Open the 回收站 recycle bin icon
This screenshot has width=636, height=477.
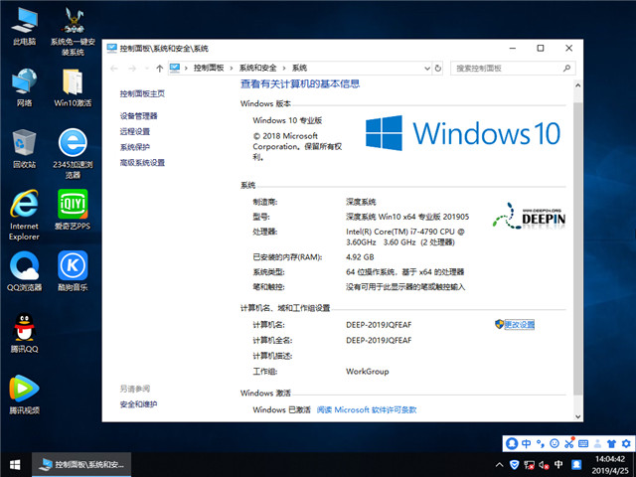tap(24, 148)
